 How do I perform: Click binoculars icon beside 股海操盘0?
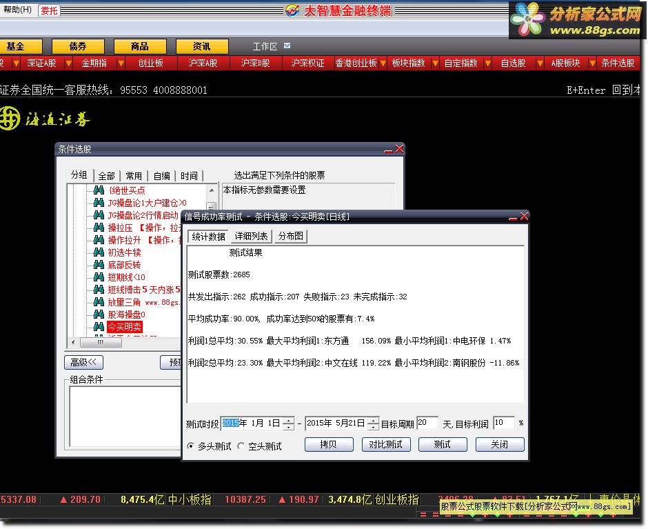pyautogui.click(x=99, y=315)
